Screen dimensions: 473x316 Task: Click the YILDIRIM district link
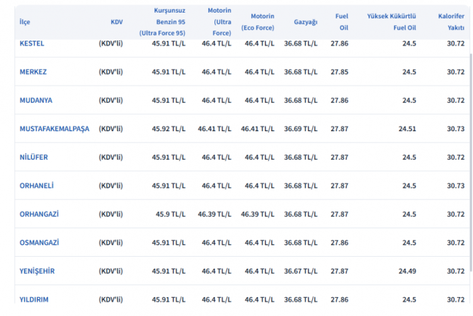coord(34,299)
